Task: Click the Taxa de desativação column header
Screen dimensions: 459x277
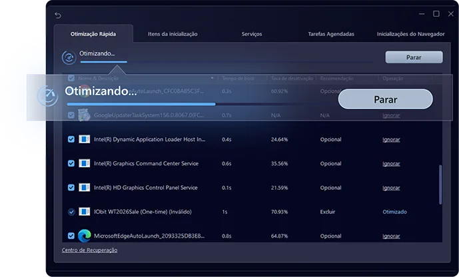Action: coord(292,79)
